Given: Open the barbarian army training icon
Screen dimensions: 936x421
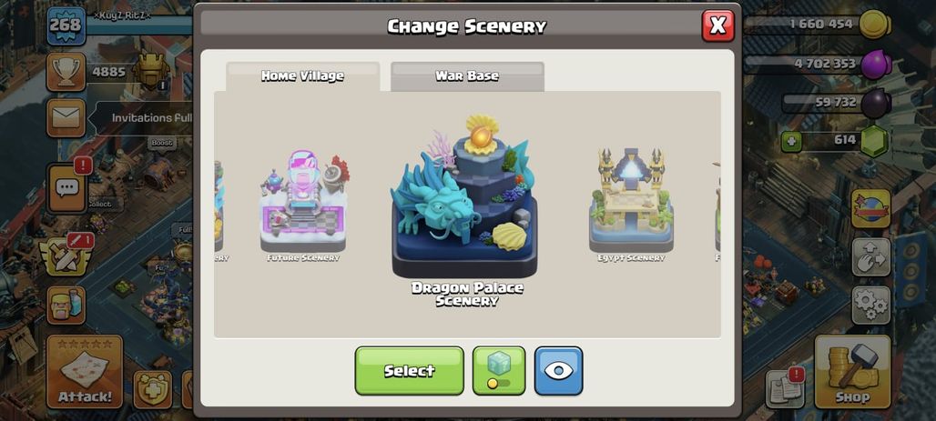Looking at the screenshot, I should click(66, 305).
